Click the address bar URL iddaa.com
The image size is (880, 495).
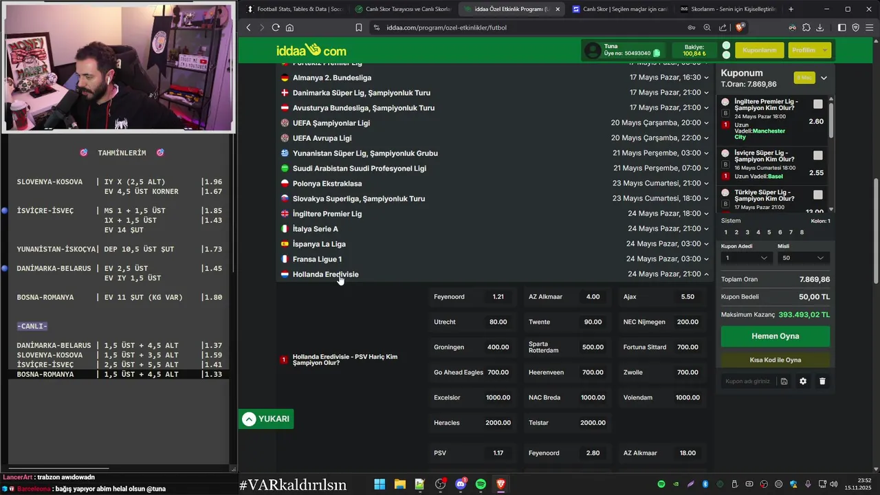pos(446,27)
